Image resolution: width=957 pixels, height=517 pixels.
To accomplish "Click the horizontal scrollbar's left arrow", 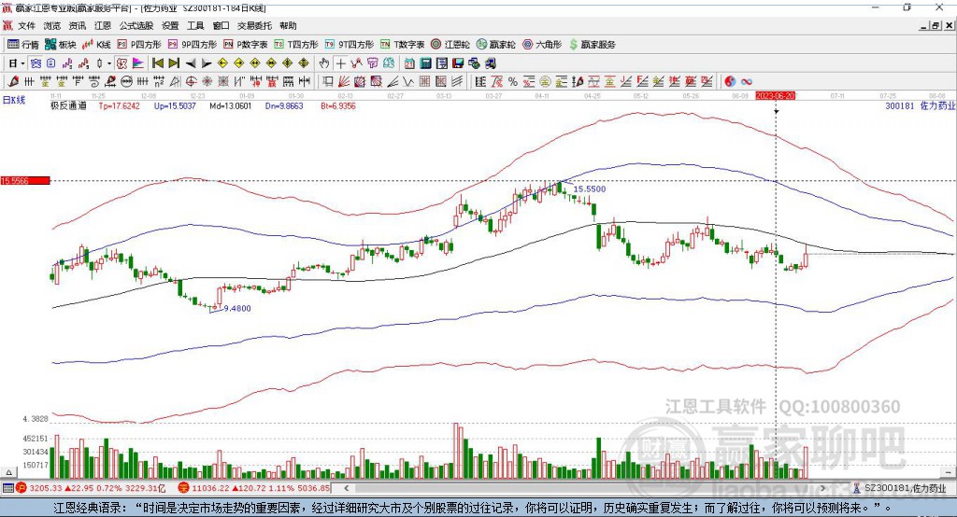I will (x=347, y=488).
